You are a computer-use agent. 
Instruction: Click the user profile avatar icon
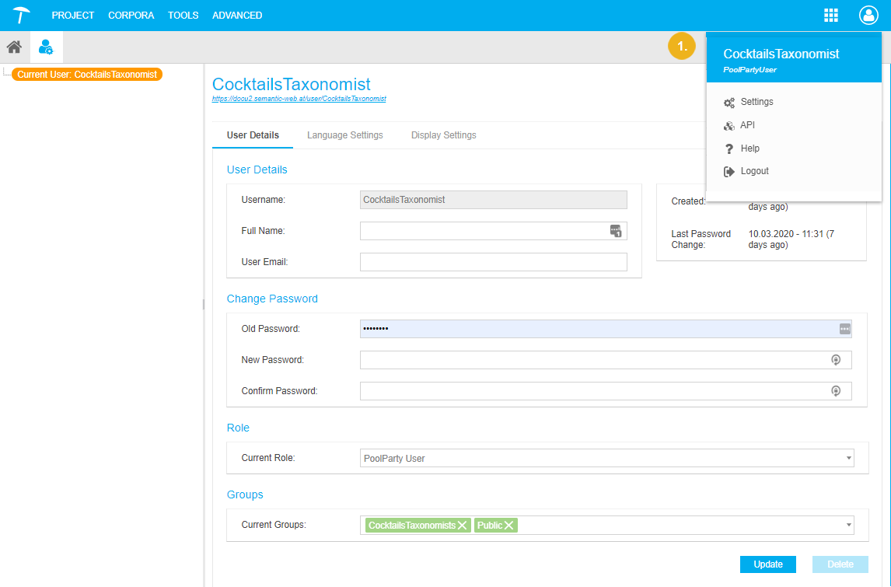point(868,16)
